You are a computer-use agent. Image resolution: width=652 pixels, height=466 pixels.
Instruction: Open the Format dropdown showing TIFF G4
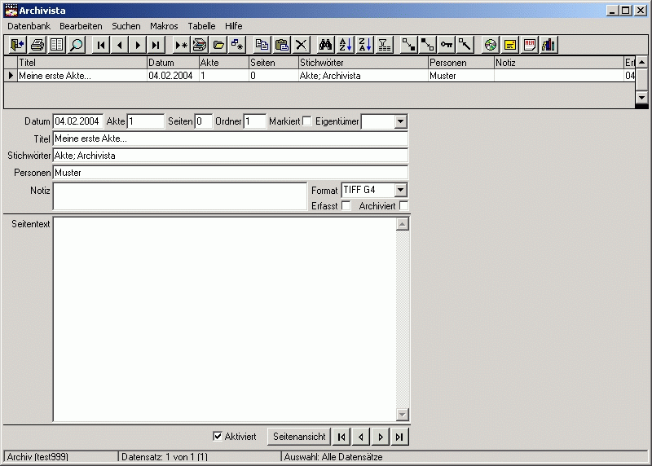coord(400,190)
